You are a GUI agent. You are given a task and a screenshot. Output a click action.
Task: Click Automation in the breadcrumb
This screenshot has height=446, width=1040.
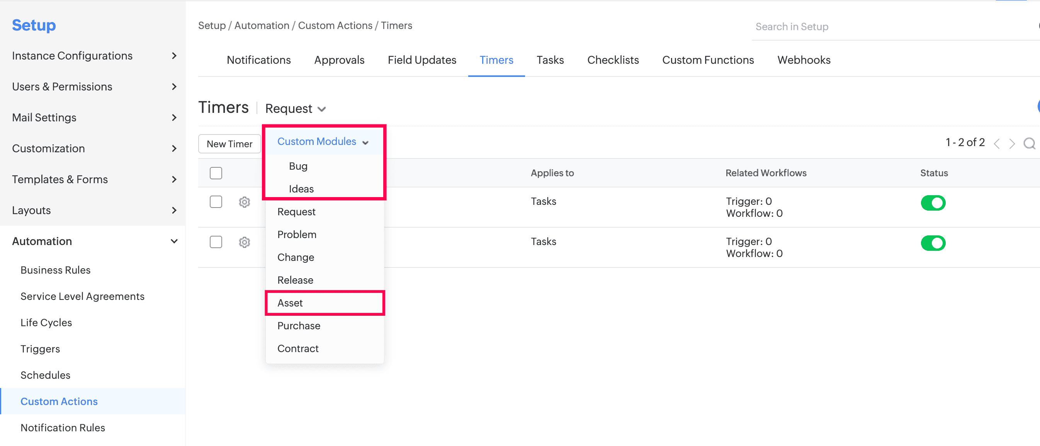(x=262, y=26)
